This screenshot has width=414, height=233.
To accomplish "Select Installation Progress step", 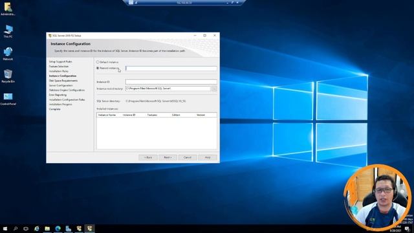I will point(60,104).
